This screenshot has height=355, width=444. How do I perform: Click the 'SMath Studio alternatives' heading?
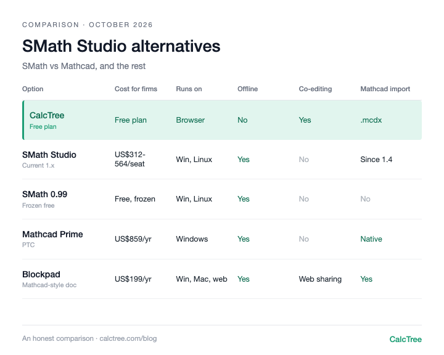pos(121,46)
